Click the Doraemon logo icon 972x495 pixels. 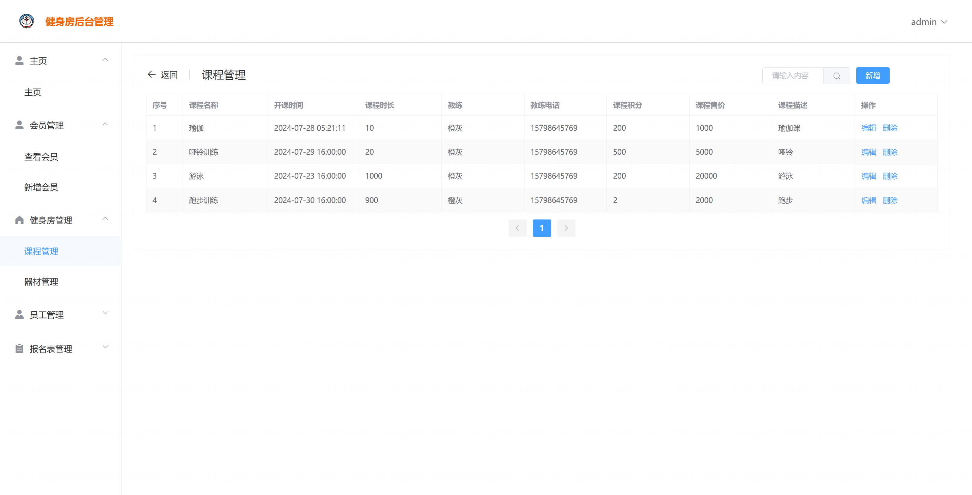tap(26, 22)
